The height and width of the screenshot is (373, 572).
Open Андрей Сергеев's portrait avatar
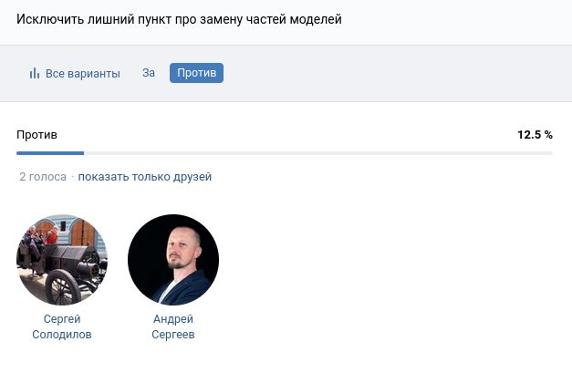tap(173, 260)
